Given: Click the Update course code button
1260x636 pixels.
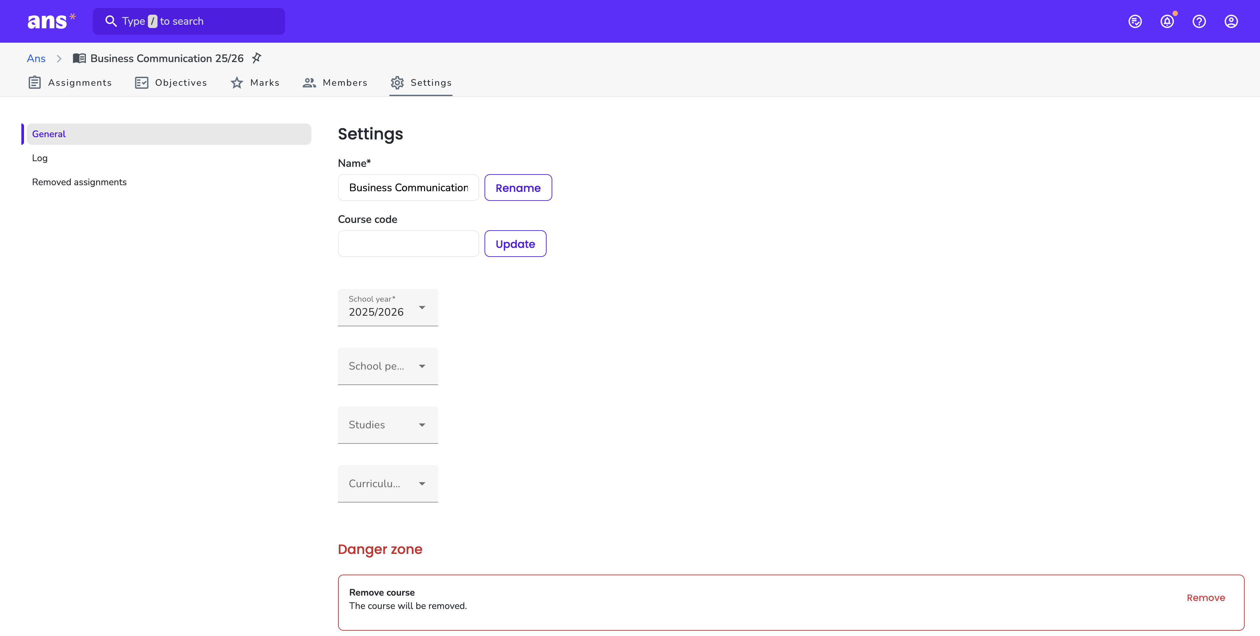Looking at the screenshot, I should click(x=515, y=244).
